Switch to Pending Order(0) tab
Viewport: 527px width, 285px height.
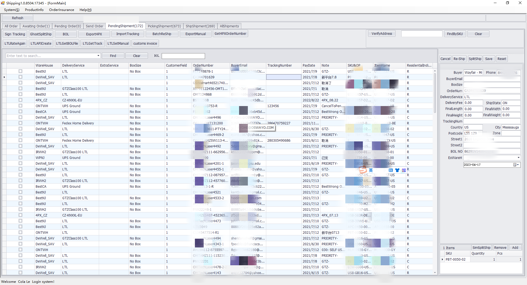coord(68,26)
